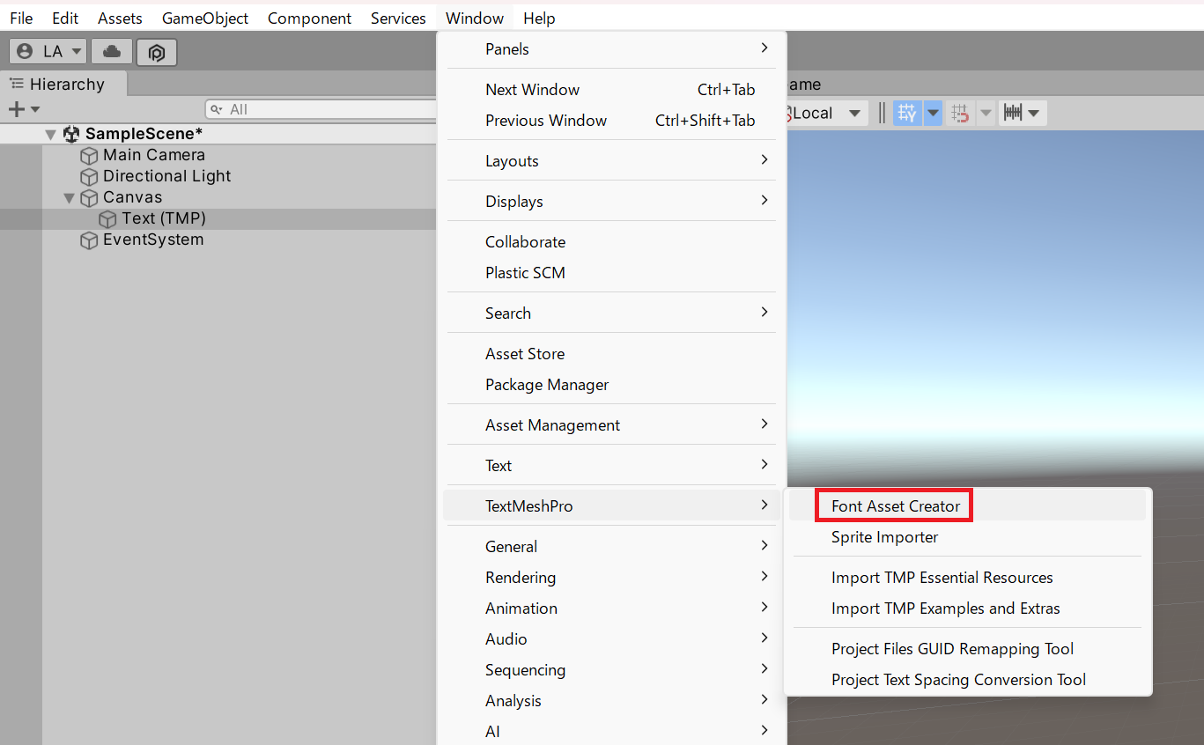
Task: Choose Sprite Importer from the TextMeshPro submenu
Action: pos(884,536)
